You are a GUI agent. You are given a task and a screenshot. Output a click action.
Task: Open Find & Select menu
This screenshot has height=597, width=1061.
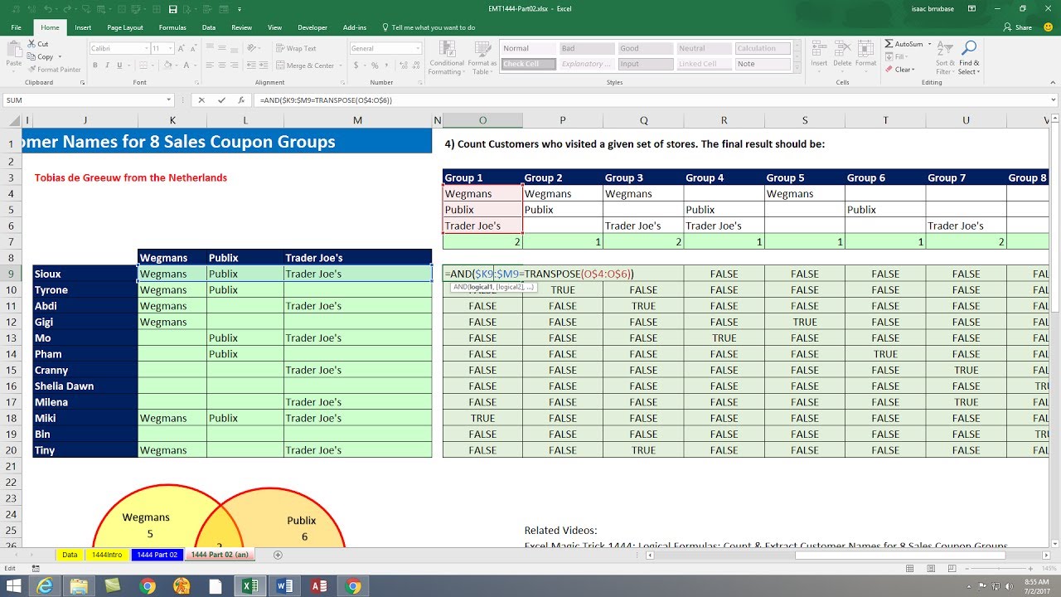tap(969, 56)
